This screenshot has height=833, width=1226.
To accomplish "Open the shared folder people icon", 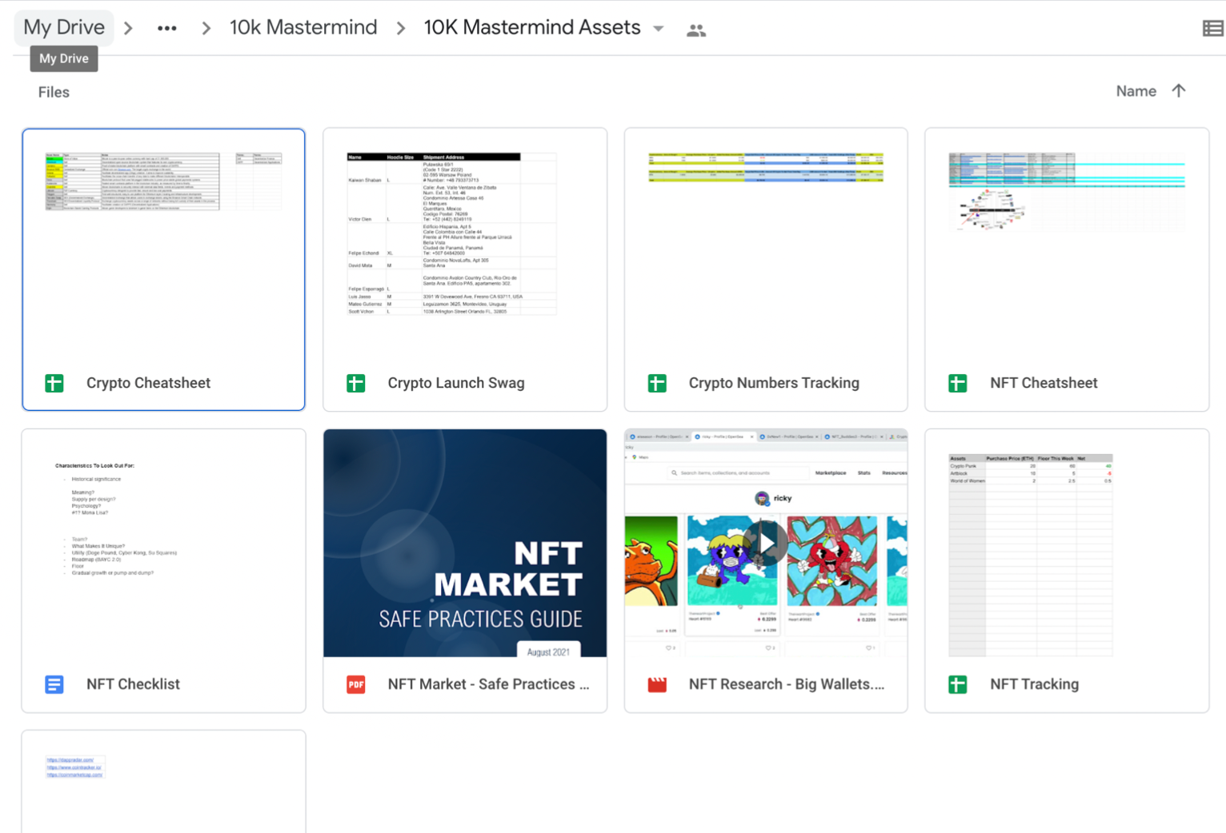I will [x=696, y=30].
